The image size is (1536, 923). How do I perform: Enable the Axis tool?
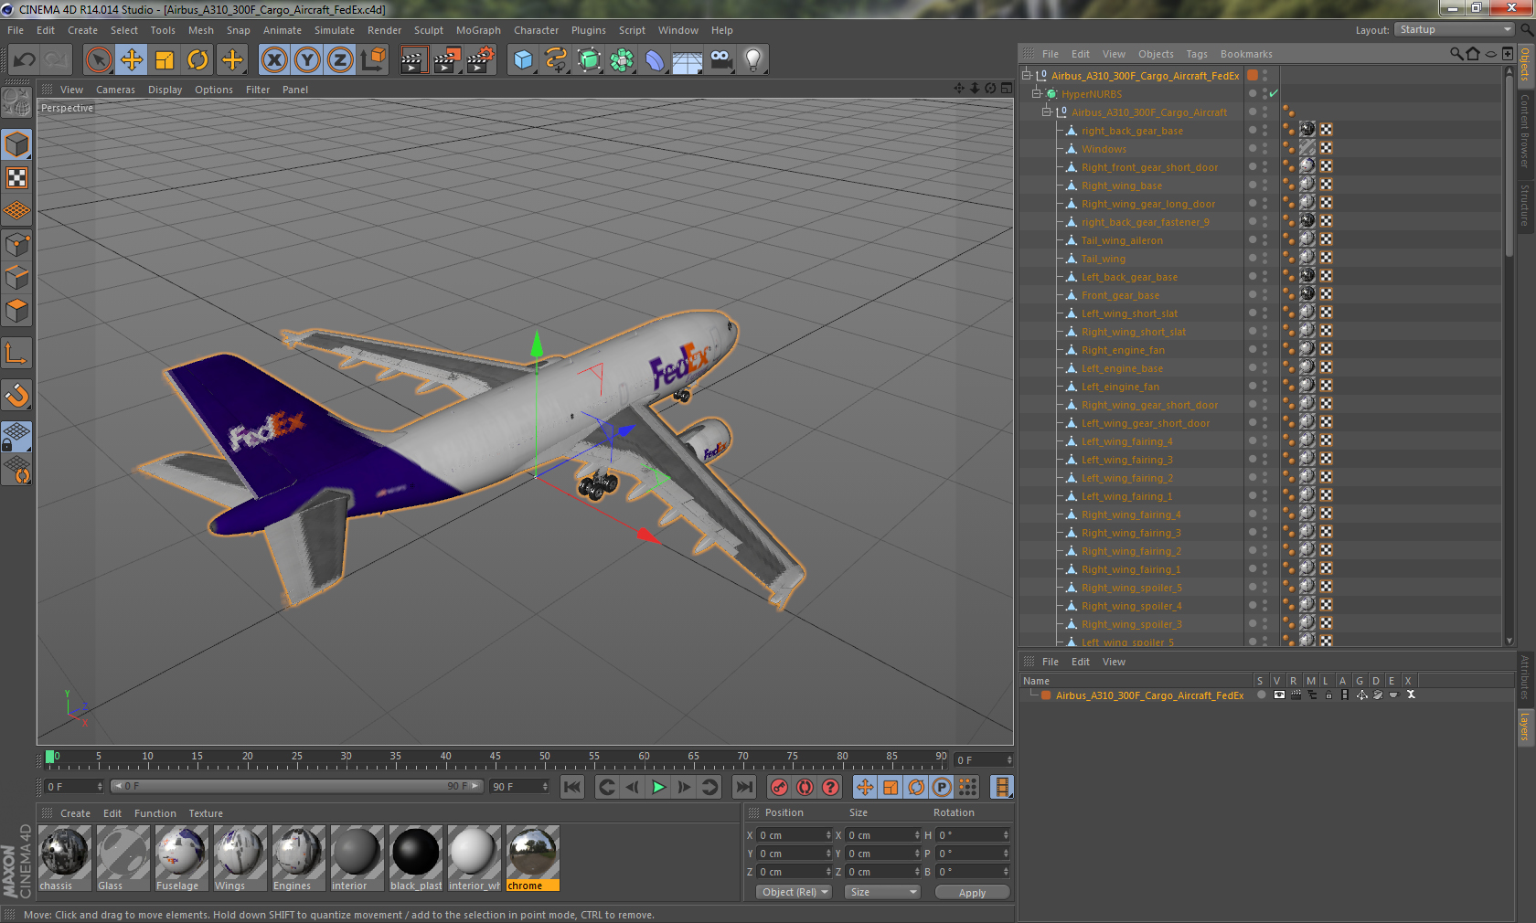coord(17,353)
